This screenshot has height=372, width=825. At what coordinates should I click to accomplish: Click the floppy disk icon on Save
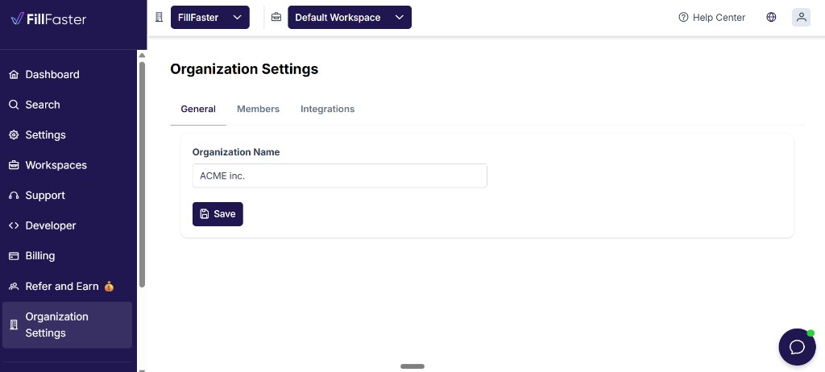tap(205, 214)
